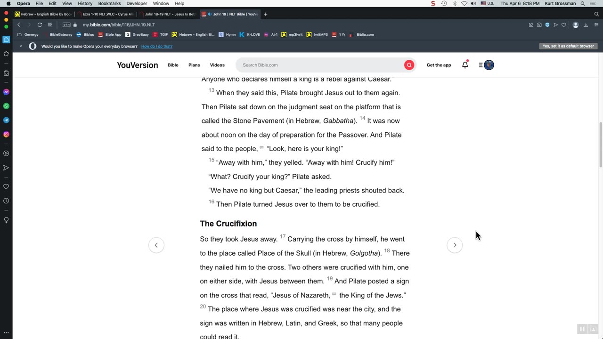Open Genergy bookmarks folder
The image size is (603, 339).
28,34
